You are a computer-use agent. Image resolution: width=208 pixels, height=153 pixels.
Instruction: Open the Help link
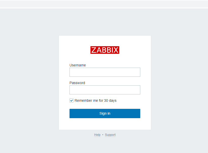(x=97, y=135)
